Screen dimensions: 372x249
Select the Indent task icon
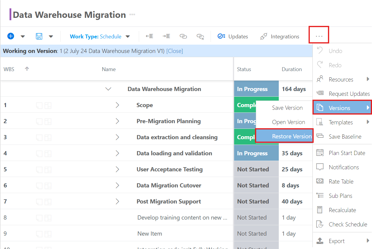[166, 36]
